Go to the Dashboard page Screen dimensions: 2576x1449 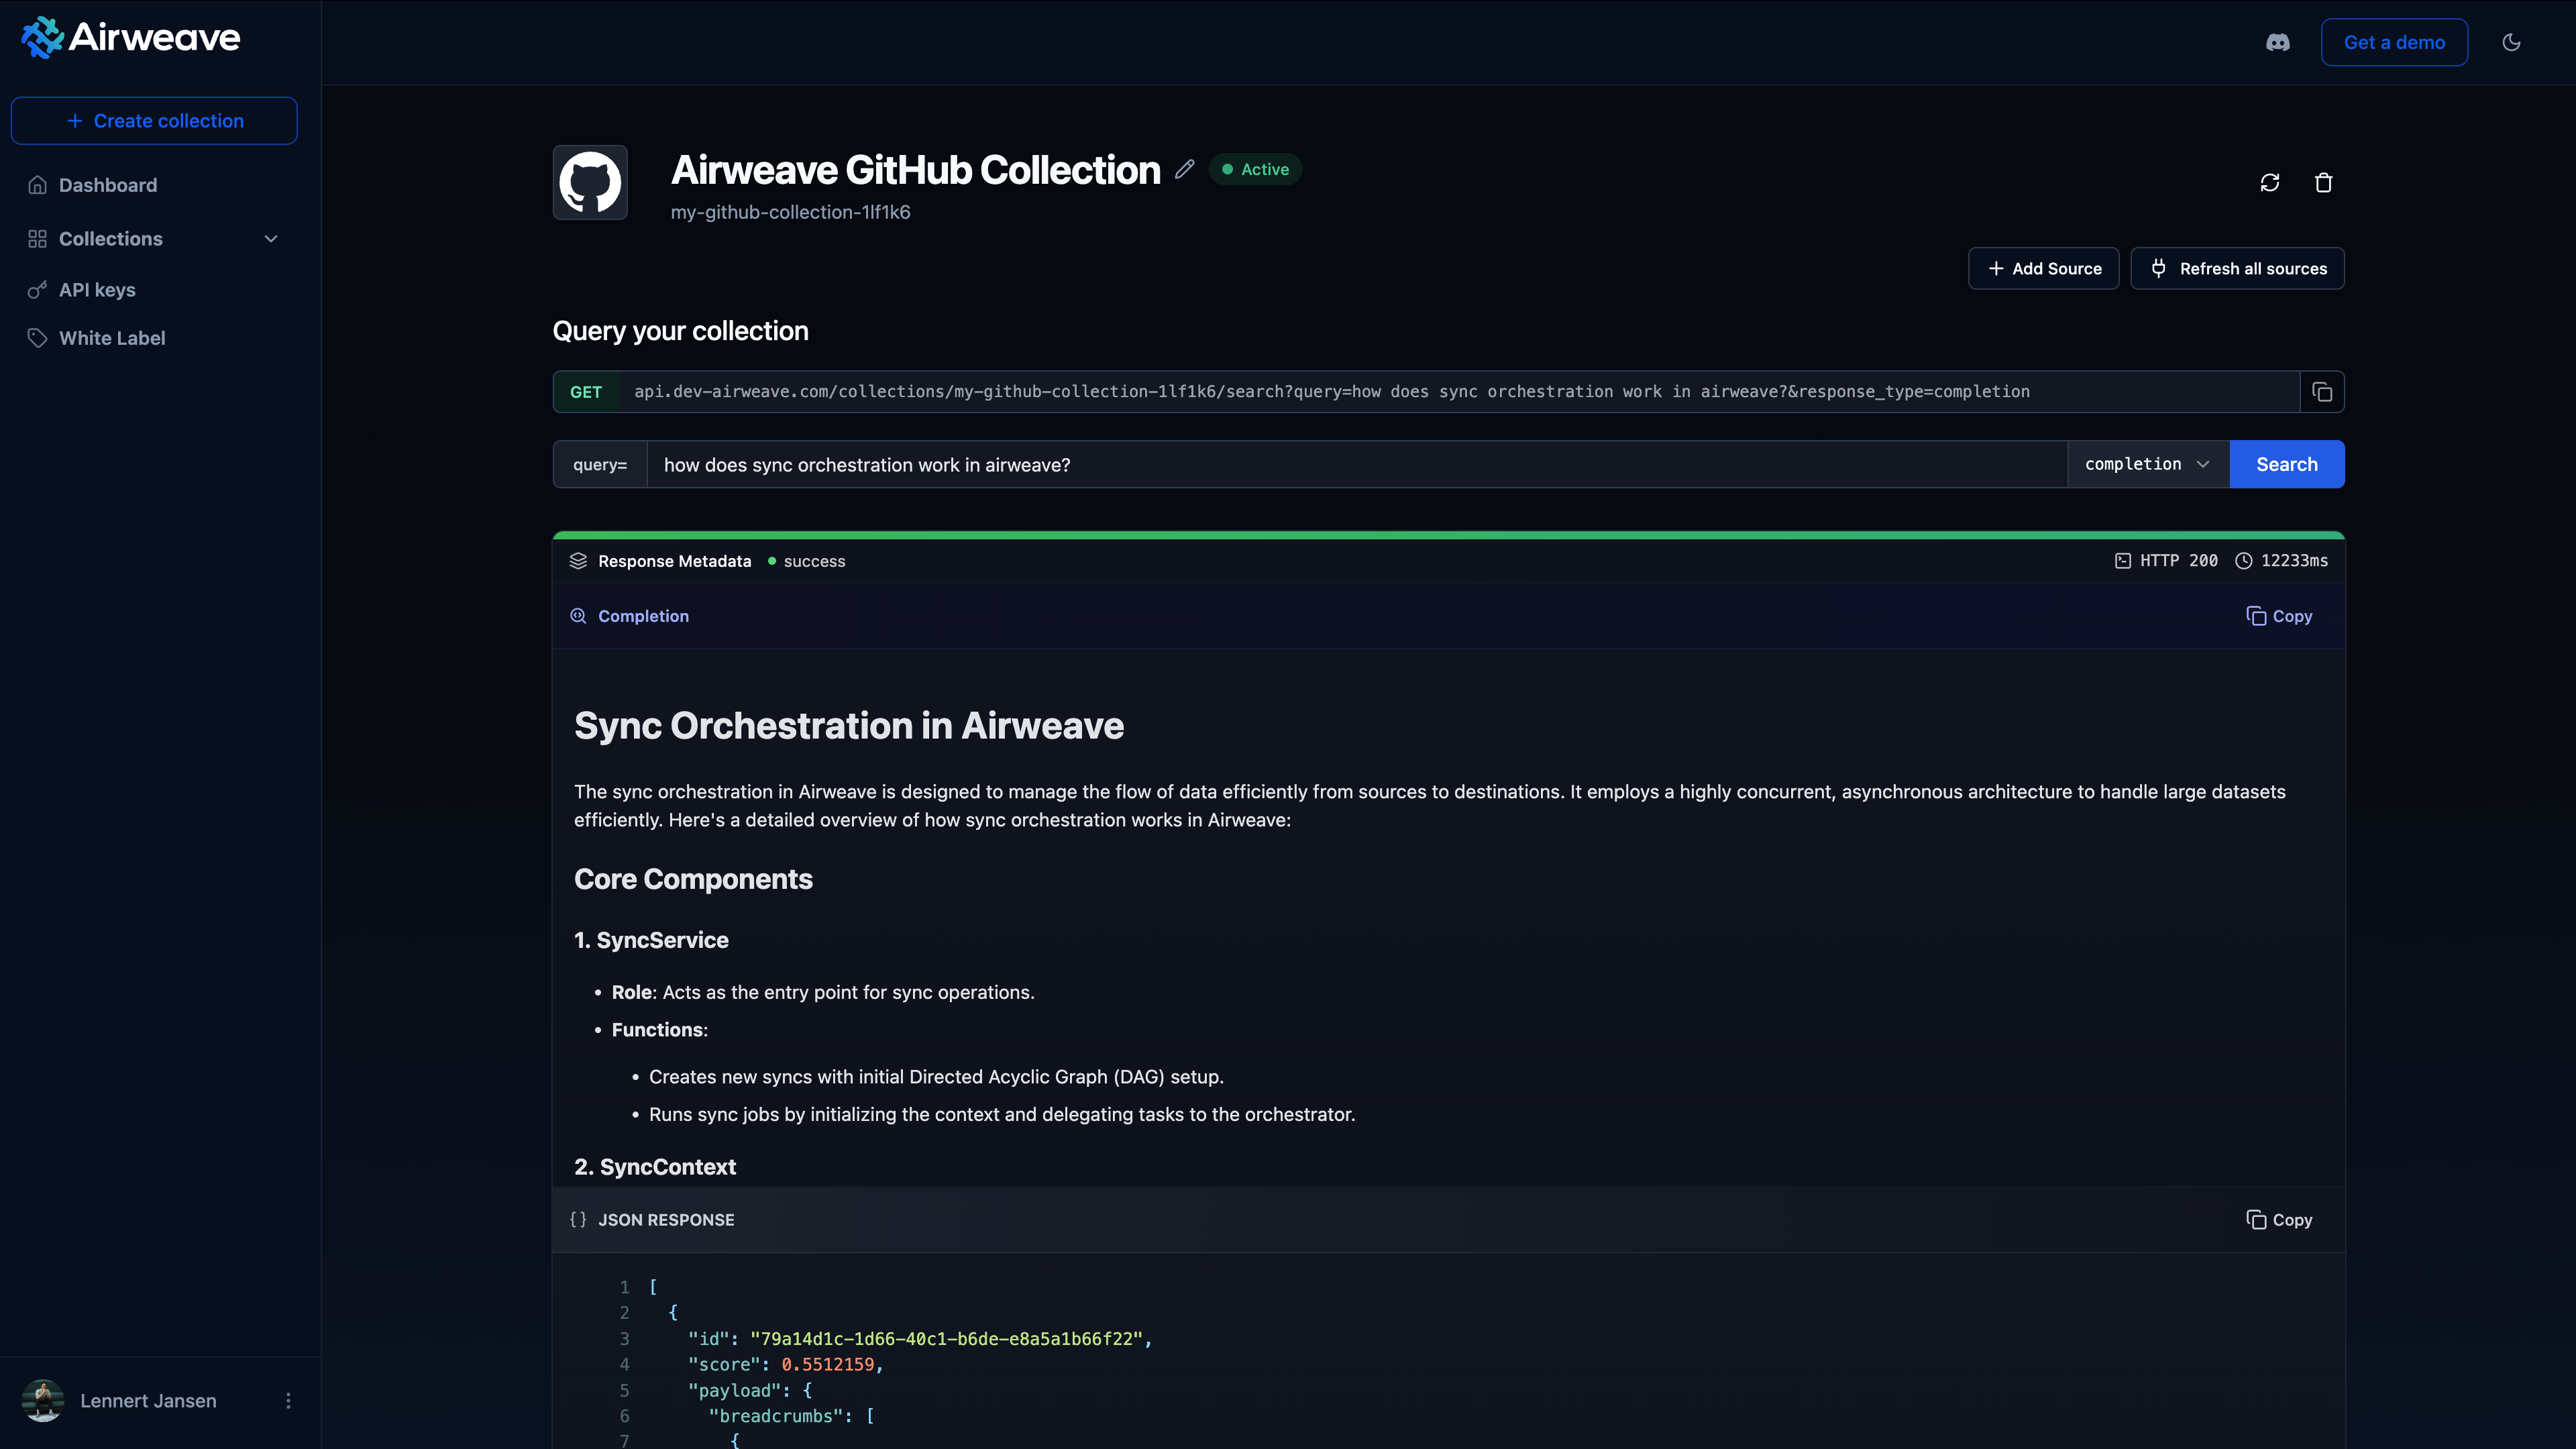click(x=107, y=185)
